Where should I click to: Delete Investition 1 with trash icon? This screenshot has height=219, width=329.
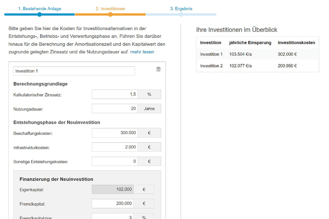158,69
